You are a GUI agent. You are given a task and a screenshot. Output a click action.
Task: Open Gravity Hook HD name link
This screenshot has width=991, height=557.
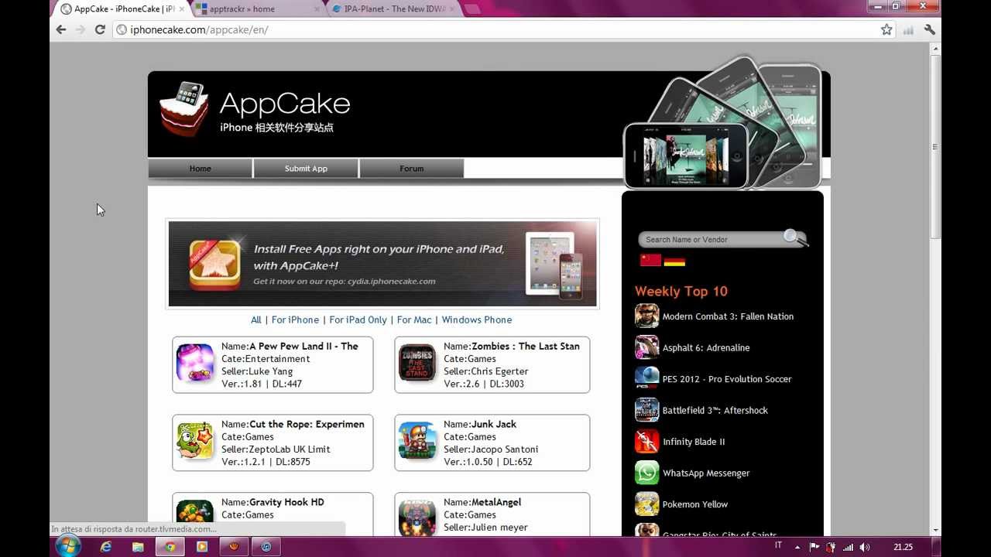point(286,502)
